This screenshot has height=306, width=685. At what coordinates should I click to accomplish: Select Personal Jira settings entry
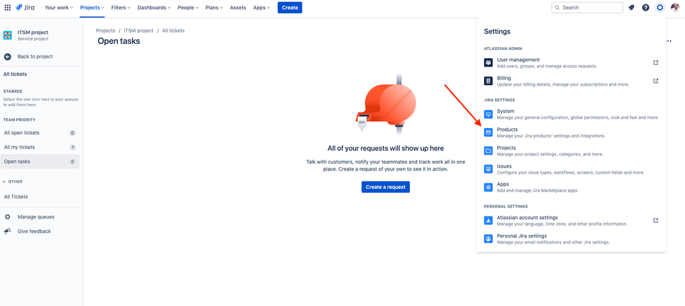[571, 239]
